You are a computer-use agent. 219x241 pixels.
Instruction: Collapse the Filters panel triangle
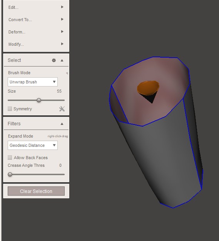click(x=62, y=124)
